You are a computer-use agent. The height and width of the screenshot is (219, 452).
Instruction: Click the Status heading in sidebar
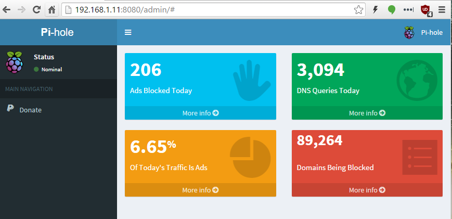click(x=44, y=57)
